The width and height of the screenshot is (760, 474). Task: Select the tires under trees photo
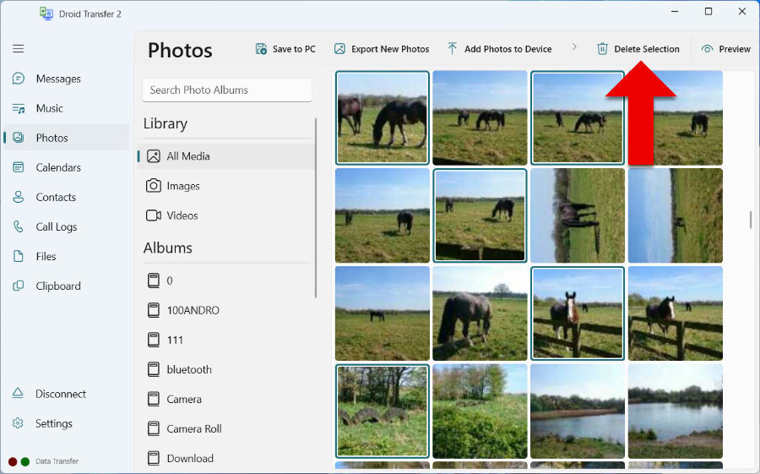click(x=383, y=411)
